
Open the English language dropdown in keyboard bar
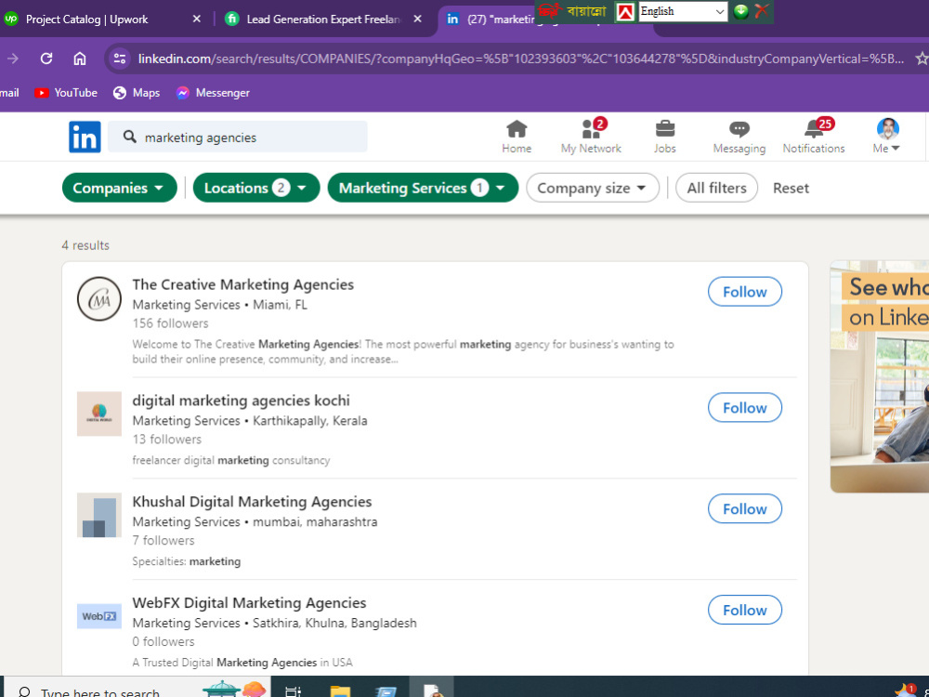point(683,11)
